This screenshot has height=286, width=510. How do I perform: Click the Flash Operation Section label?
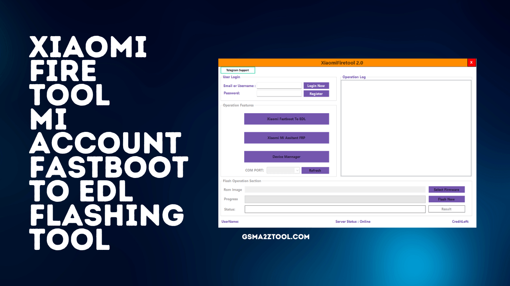(x=242, y=181)
